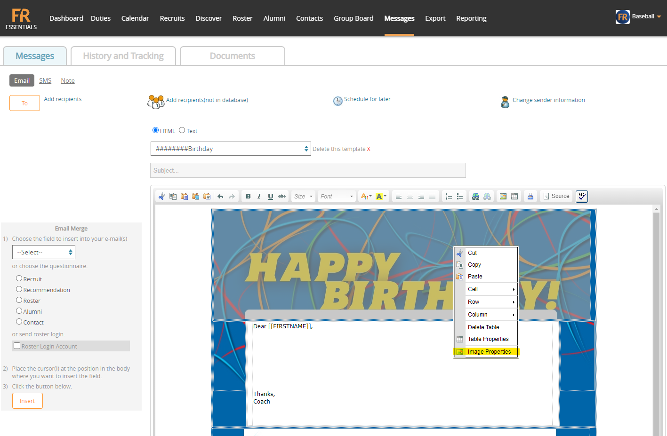Click the insert table toolbar icon
Viewport: 667px width, 436px height.
(x=514, y=197)
